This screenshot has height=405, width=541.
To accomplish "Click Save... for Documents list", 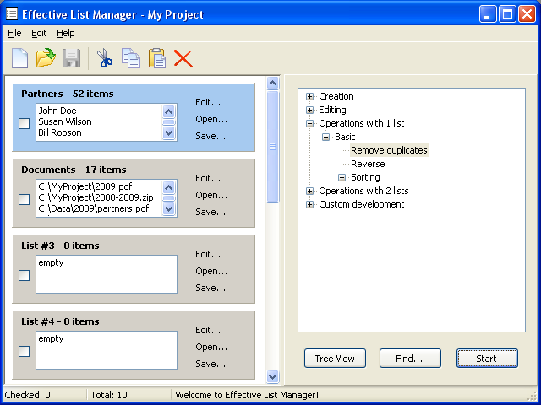I will [x=210, y=212].
